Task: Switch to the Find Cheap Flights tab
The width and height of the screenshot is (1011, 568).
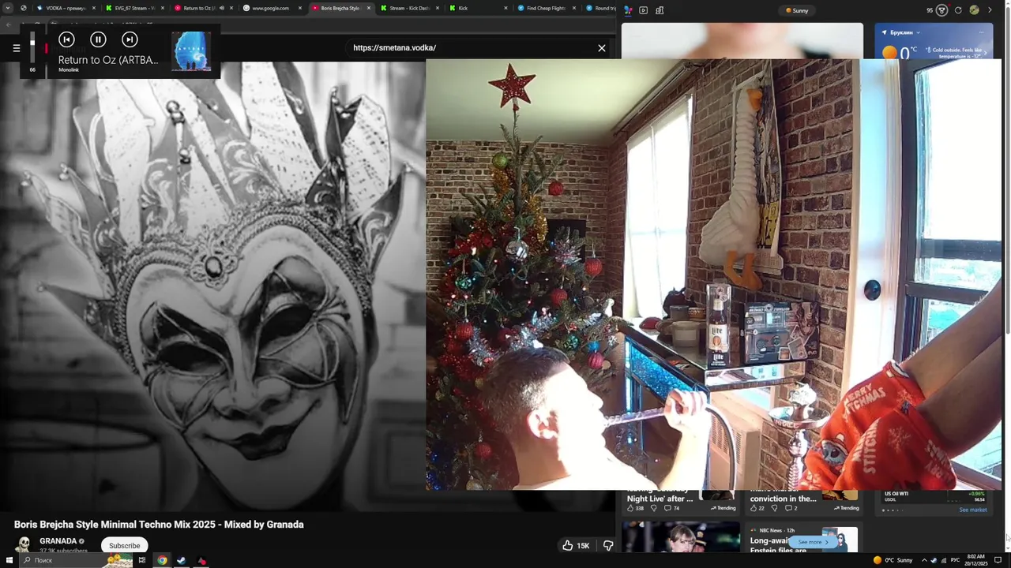Action: (545, 8)
